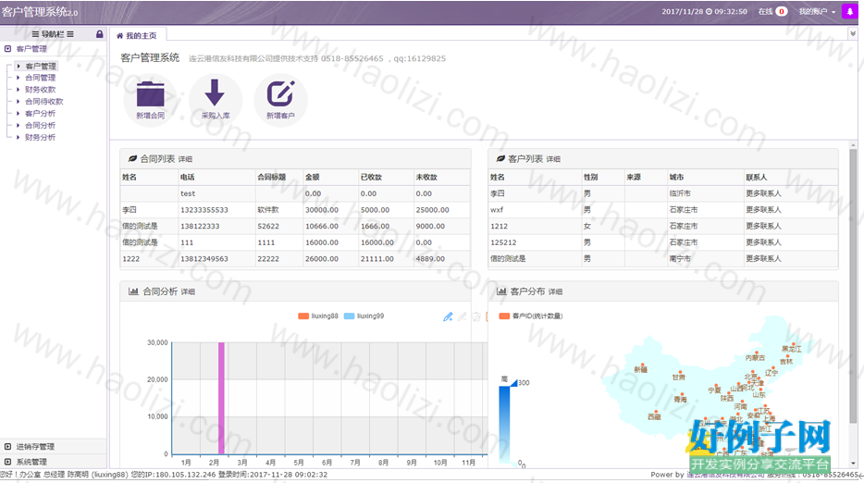Click 更多联系人 link for 1212

click(763, 226)
